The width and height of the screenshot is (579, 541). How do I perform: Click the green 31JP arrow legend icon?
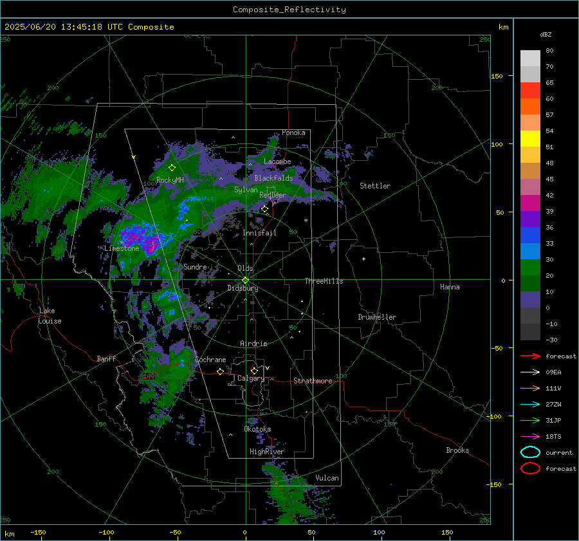click(x=530, y=420)
